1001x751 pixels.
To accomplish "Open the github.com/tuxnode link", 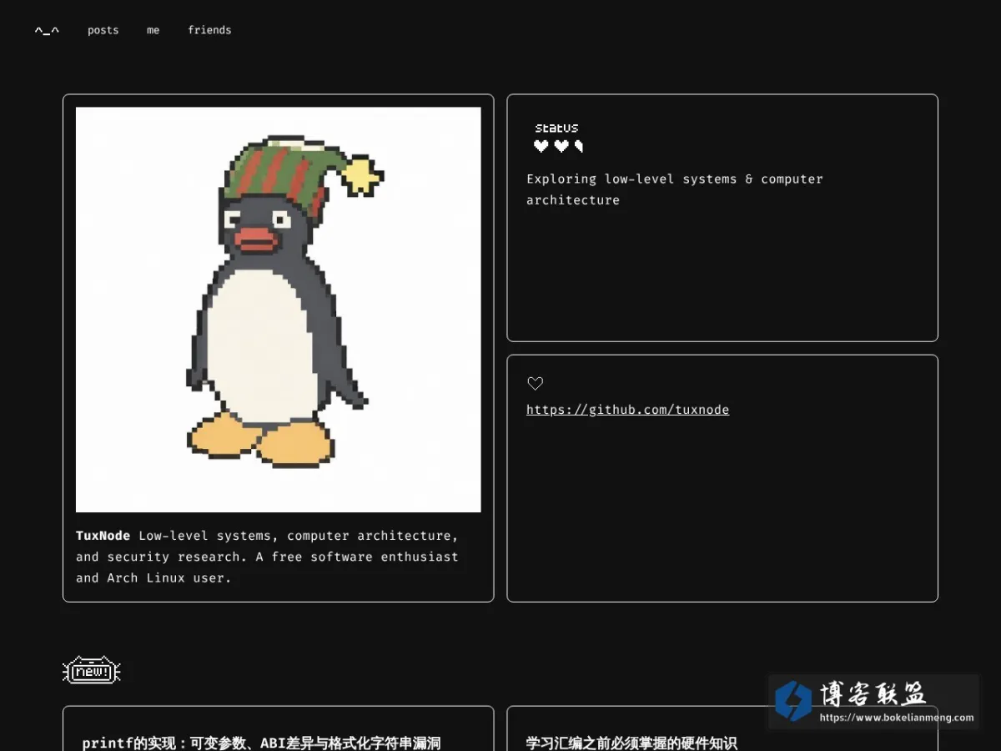I will pos(627,410).
